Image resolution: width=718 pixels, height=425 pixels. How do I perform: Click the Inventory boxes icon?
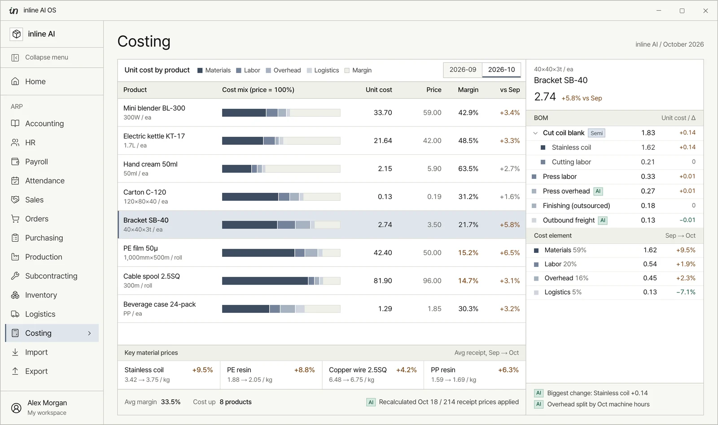15,295
